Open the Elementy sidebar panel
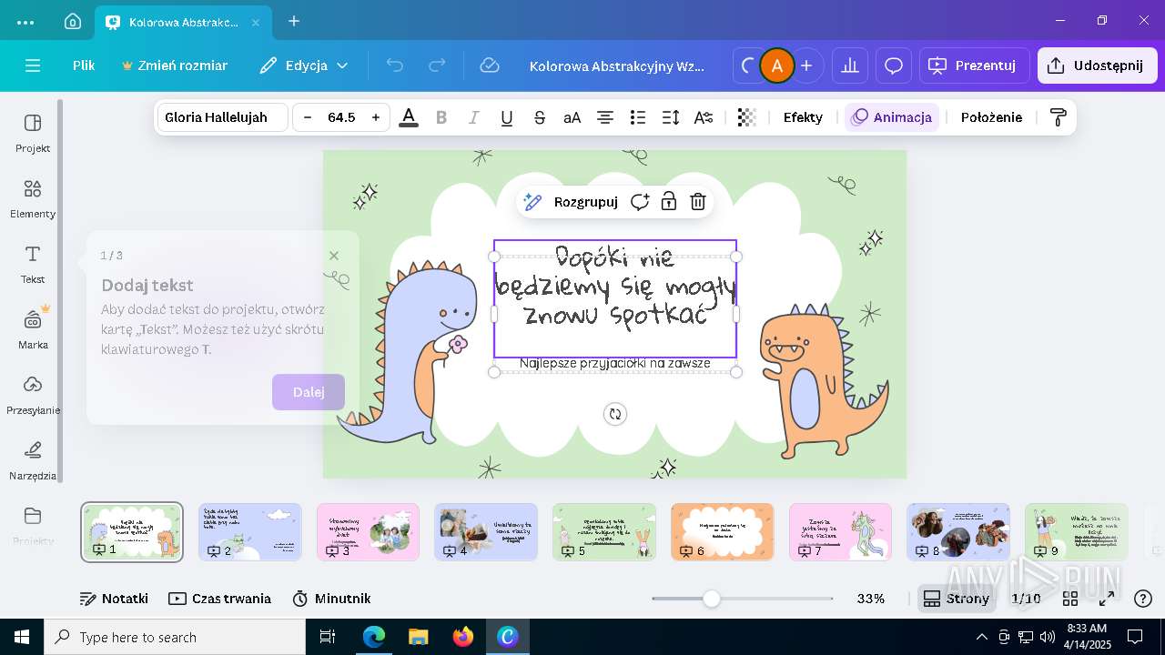This screenshot has width=1165, height=655. (x=33, y=198)
